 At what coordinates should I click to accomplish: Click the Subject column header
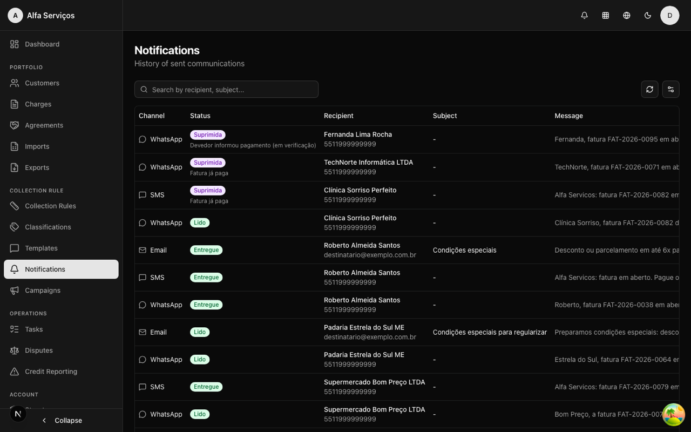pyautogui.click(x=445, y=116)
